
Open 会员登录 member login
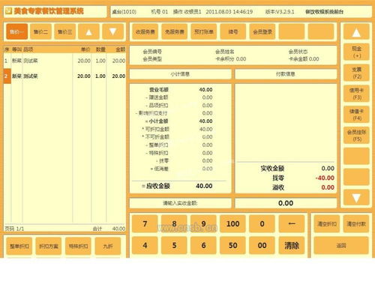tap(262, 31)
